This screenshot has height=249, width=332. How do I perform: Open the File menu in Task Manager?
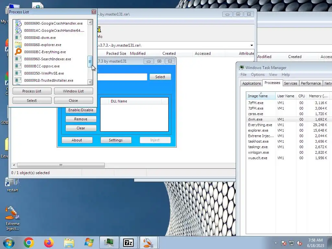click(243, 75)
